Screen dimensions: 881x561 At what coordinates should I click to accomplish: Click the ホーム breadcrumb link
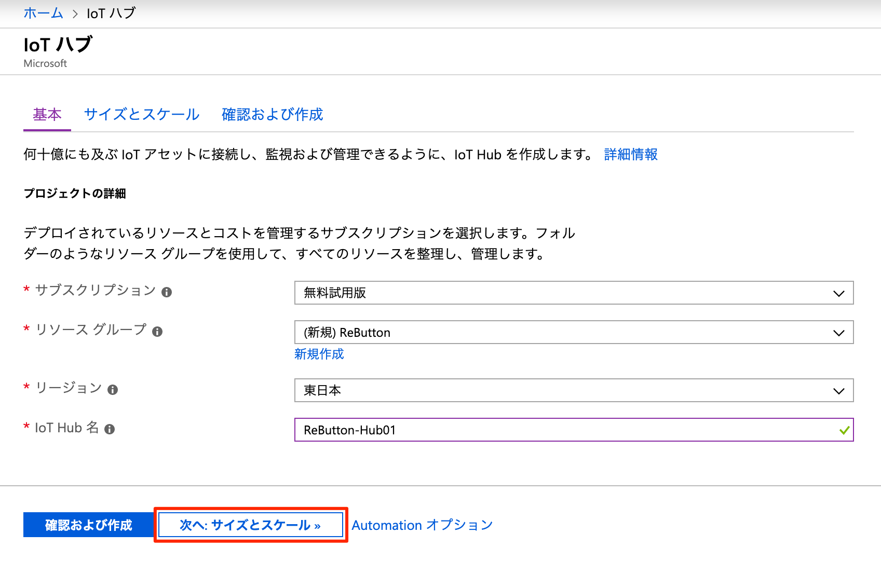coord(43,13)
